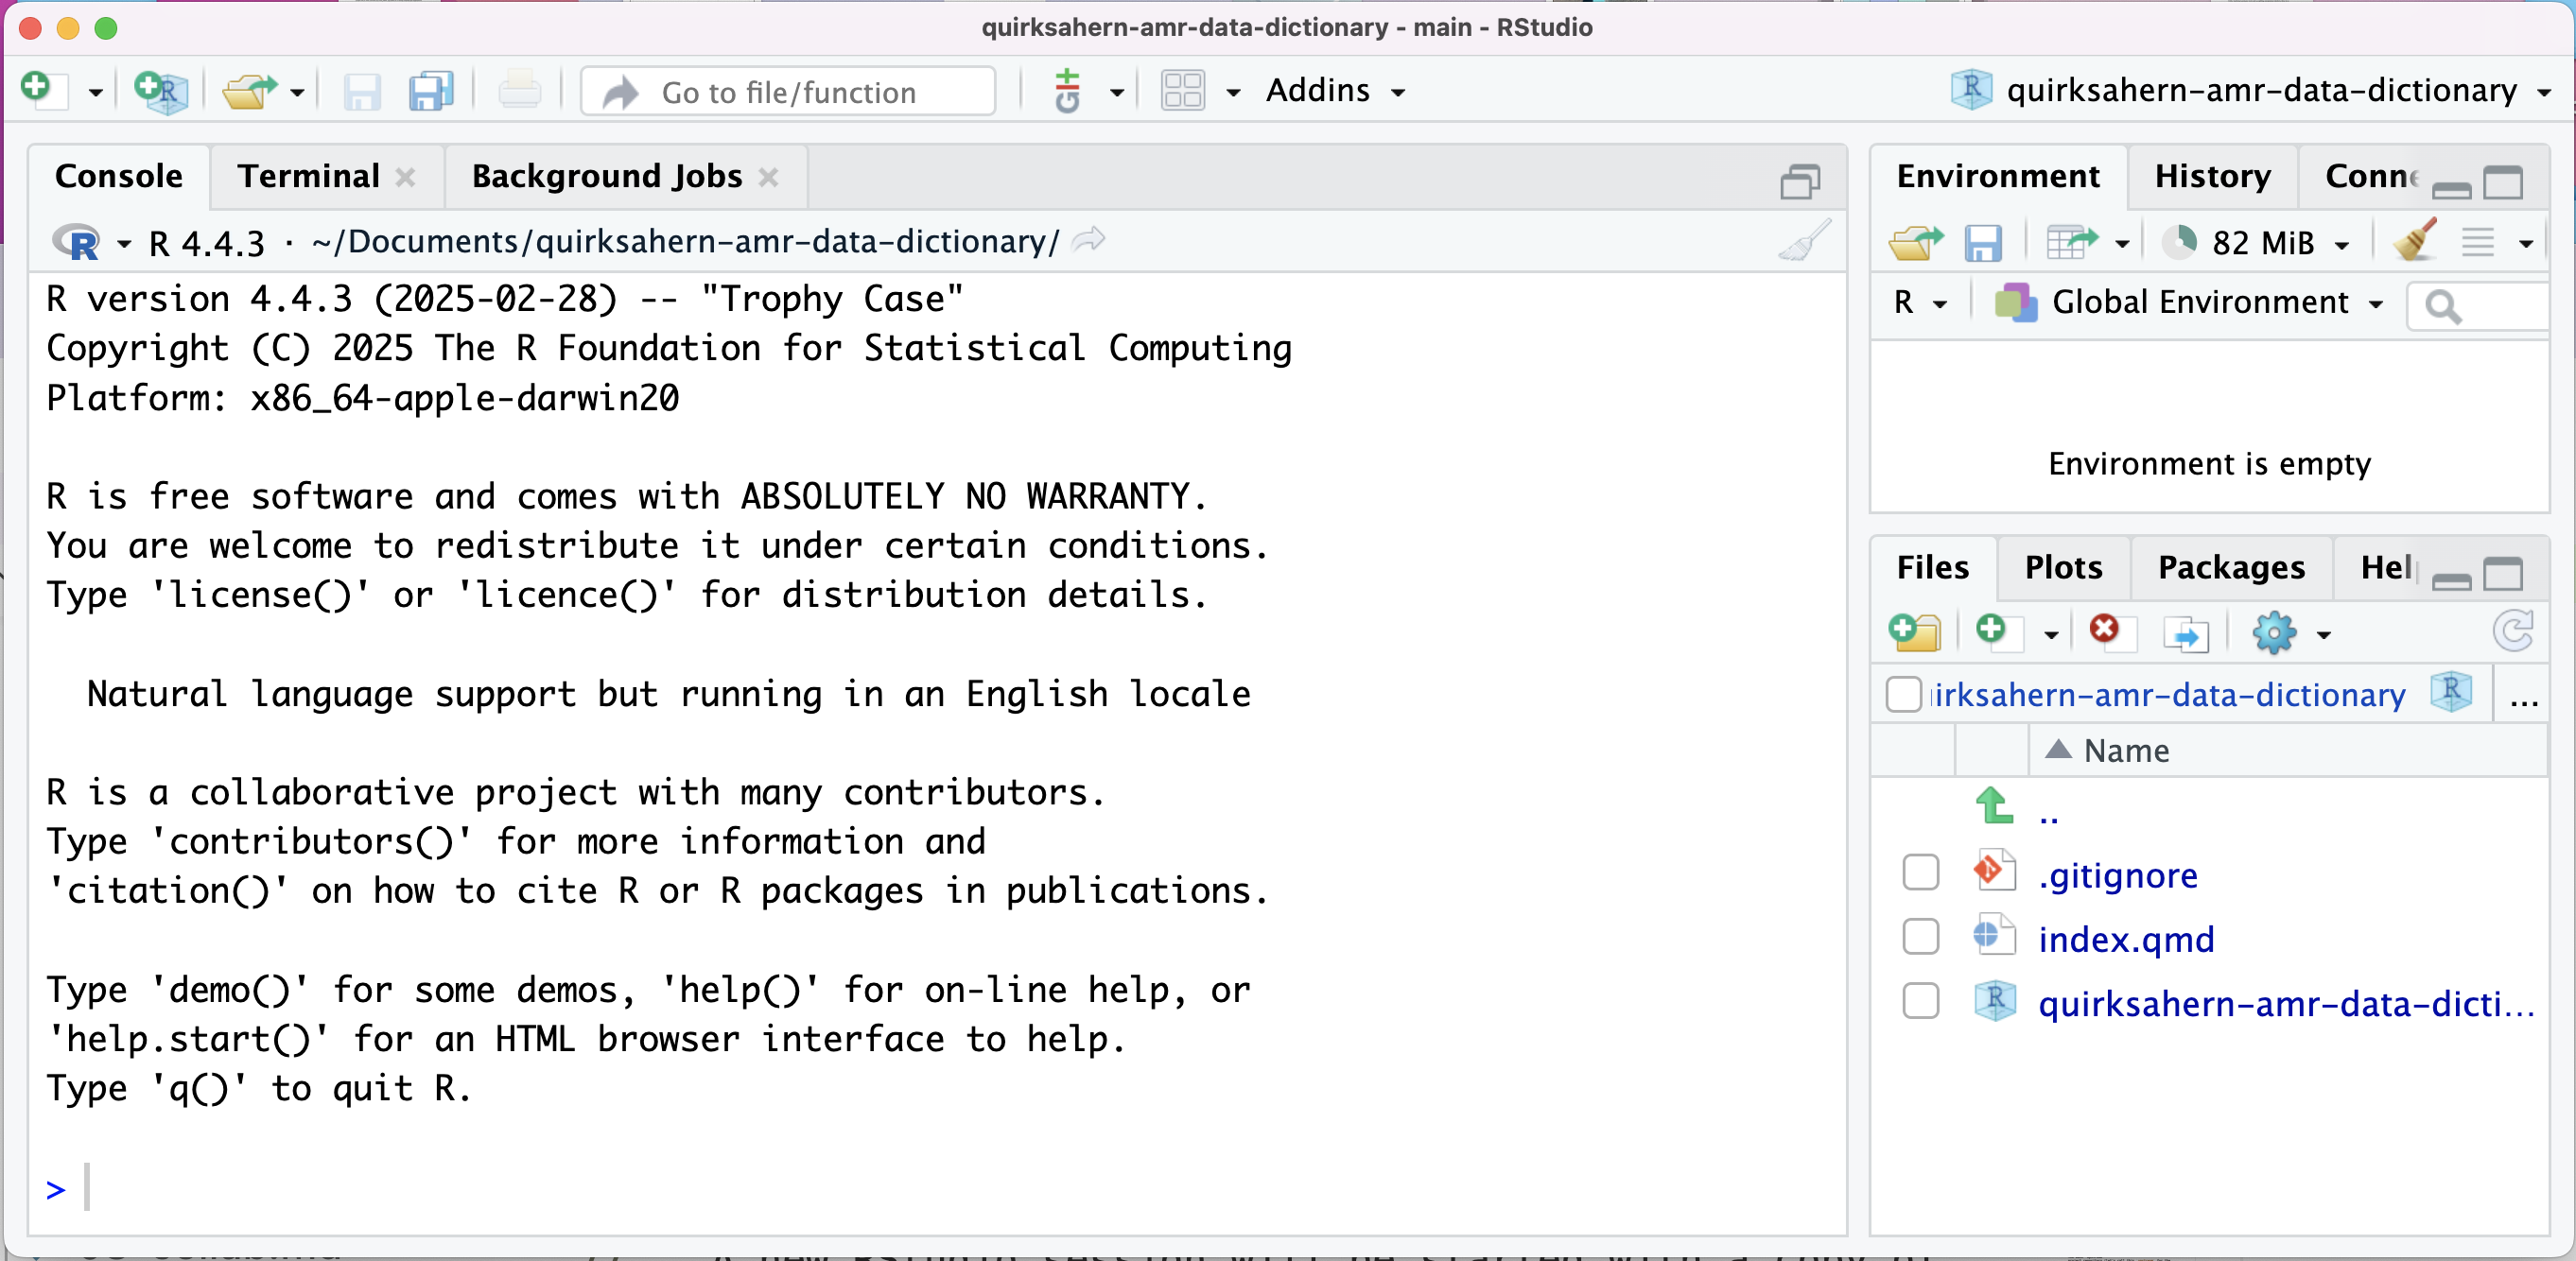Check the .gitignore file checkbox

1919,872
